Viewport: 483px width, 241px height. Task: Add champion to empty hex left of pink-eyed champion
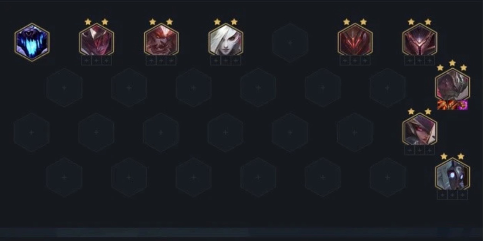355,132
